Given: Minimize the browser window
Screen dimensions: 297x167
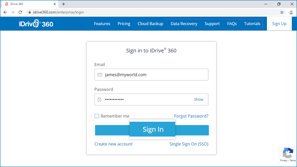Looking at the screenshot, I should point(266,4).
